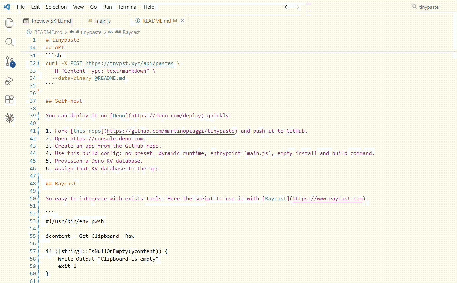457x283 pixels.
Task: Open the Terminal menu
Action: pos(128,7)
